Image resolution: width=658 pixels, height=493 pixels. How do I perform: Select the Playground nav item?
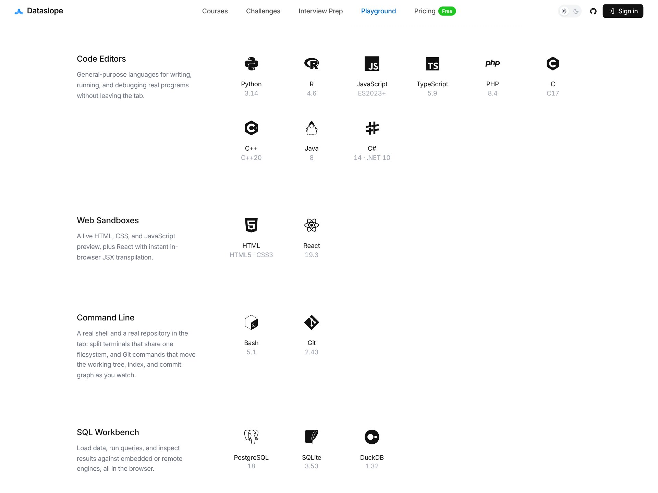(378, 11)
